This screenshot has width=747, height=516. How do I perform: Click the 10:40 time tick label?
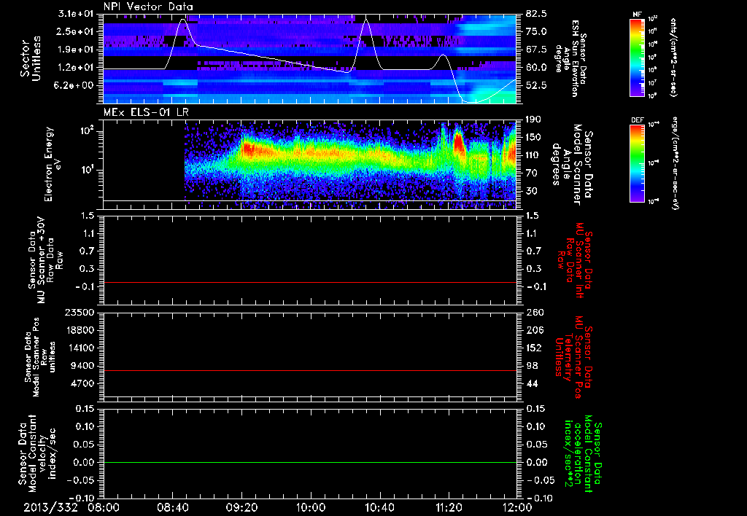pyautogui.click(x=379, y=507)
